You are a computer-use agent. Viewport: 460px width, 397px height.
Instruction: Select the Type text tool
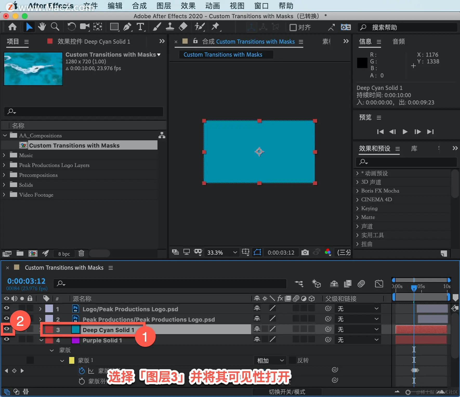(x=141, y=27)
